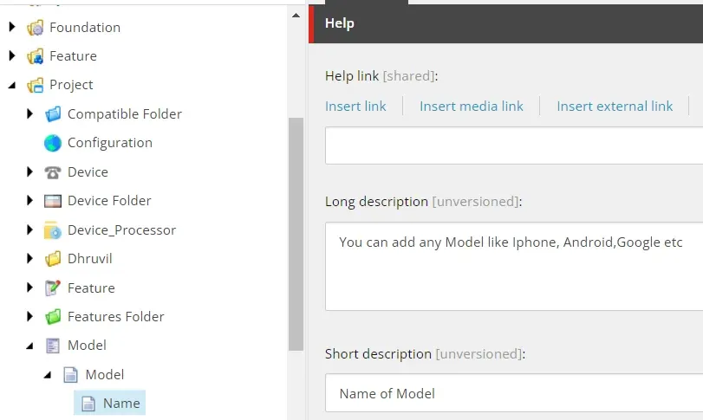This screenshot has width=703, height=420.
Task: Click the nested Model document icon
Action: (71, 375)
